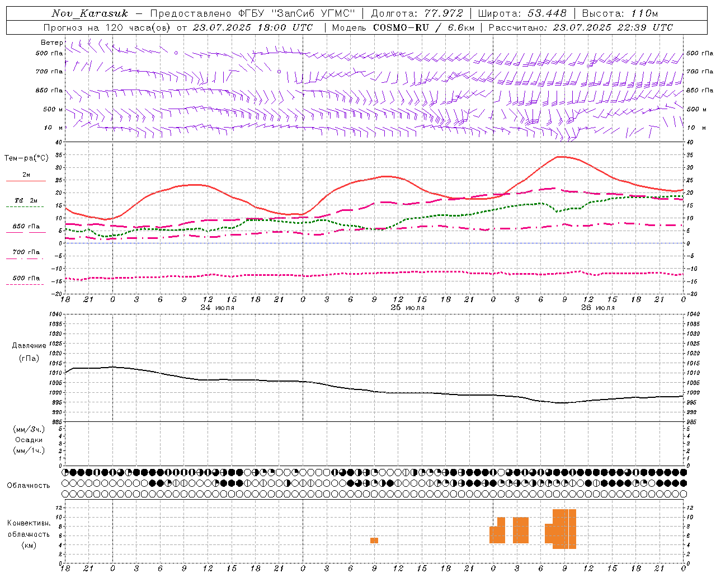
Task: Select the Прогноз на 120 часа(ов) text
Action: 108,27
